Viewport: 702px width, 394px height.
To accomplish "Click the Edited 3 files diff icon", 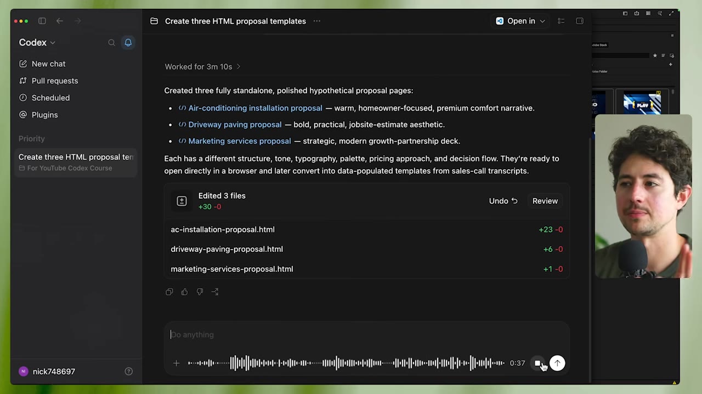I will (x=182, y=201).
